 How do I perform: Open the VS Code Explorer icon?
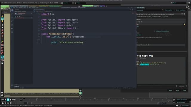[12, 10]
